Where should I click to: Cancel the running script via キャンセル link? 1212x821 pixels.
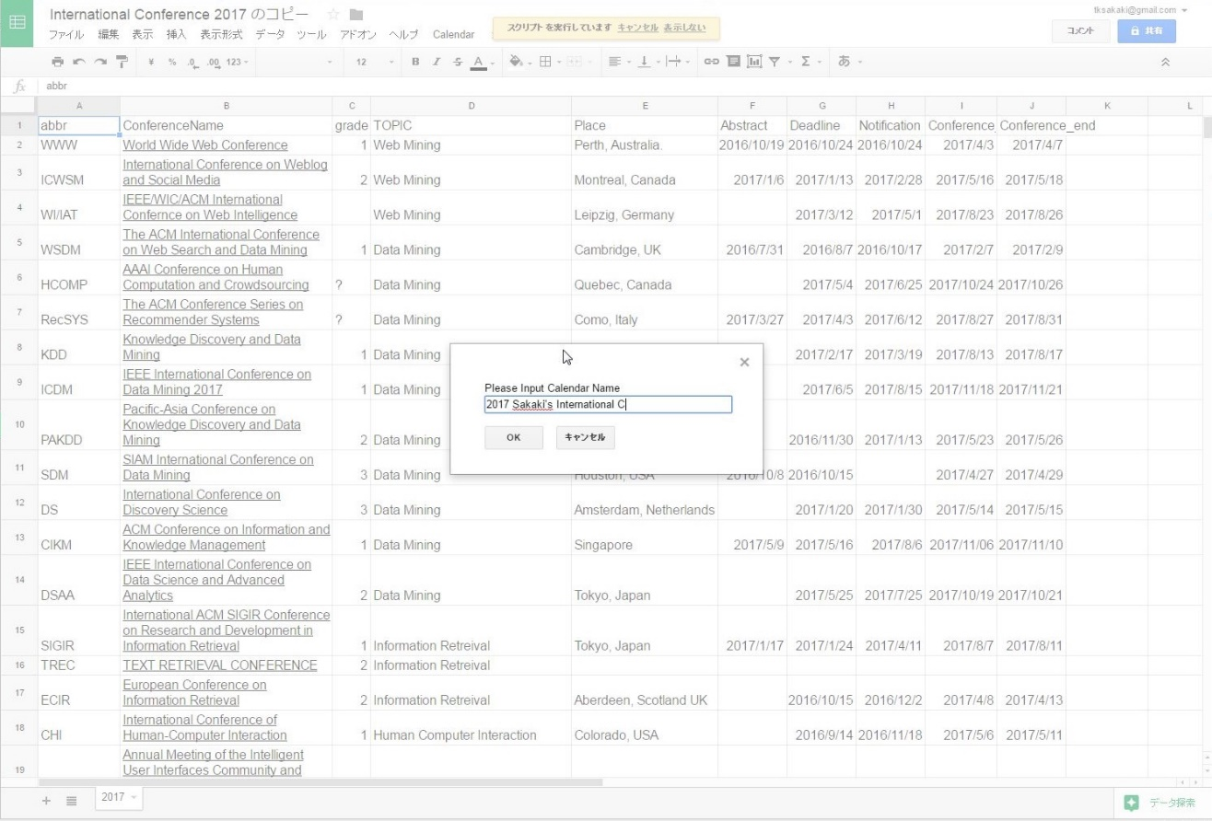pyautogui.click(x=637, y=28)
